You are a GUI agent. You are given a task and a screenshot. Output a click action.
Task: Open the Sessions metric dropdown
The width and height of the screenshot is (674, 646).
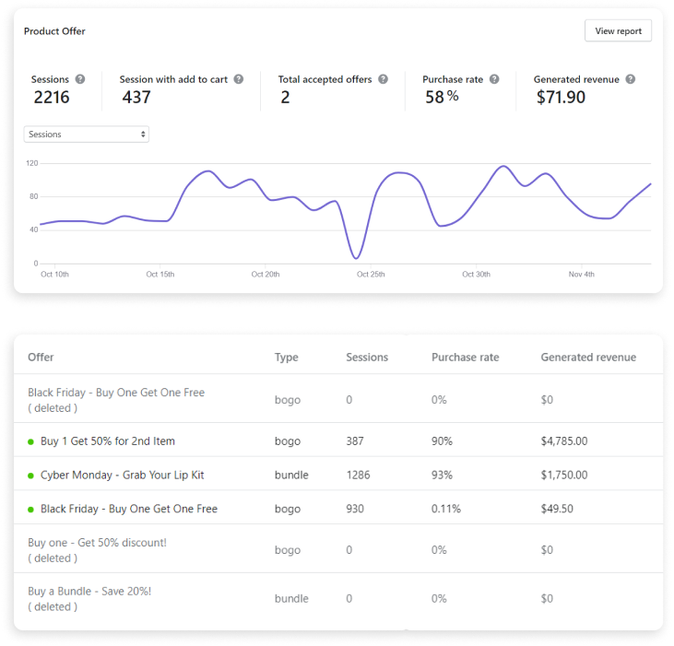pos(87,135)
